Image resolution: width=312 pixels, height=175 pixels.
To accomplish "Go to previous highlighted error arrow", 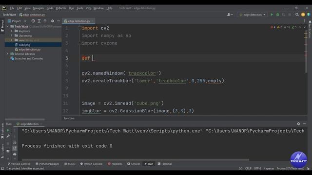I will (x=300, y=27).
